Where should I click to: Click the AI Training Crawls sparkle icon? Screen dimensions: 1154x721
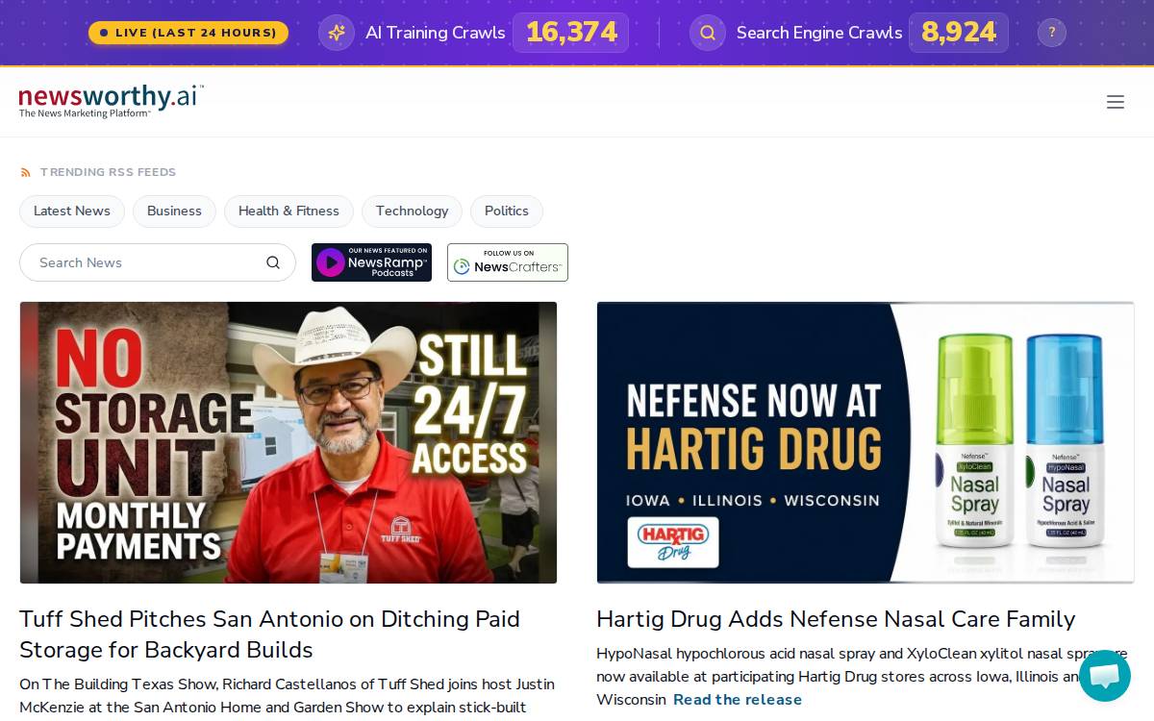337,33
